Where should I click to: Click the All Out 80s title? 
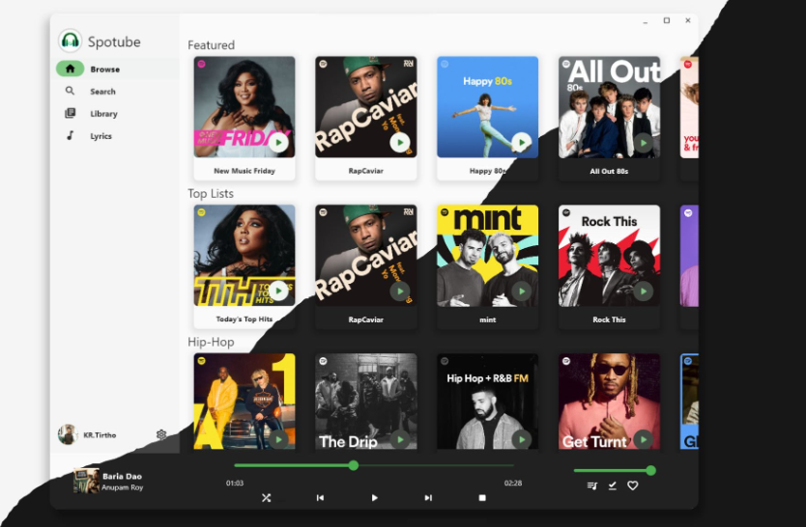609,171
